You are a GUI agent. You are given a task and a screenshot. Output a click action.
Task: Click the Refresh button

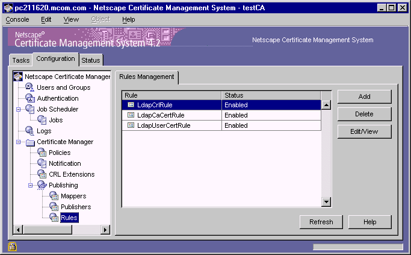(x=321, y=222)
